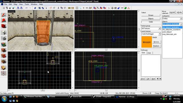Click the Load Window State icon
Screen dimensions: 183x103
click(x=18, y=8)
